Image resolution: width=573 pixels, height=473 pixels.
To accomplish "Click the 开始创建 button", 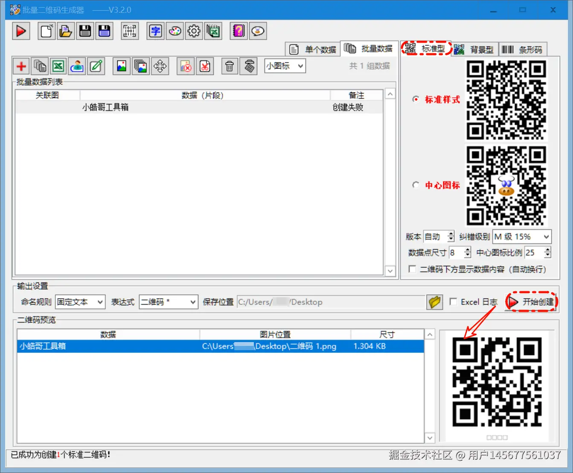I will click(x=531, y=302).
